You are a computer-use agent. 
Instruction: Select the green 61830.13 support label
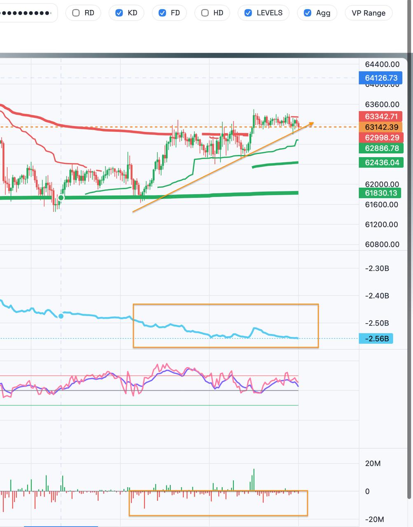[381, 193]
